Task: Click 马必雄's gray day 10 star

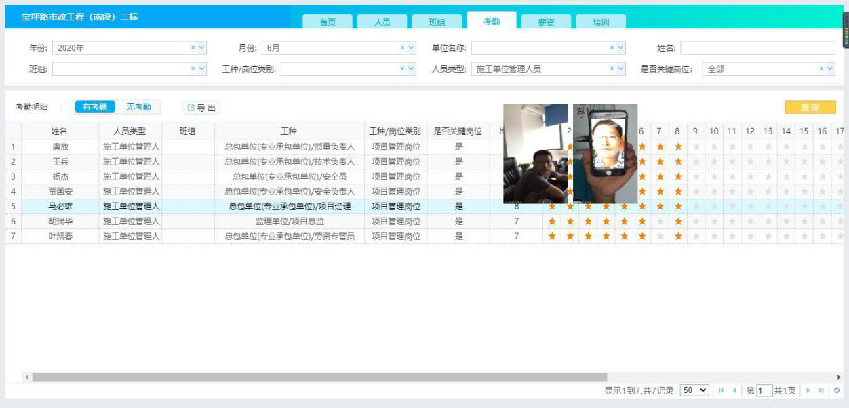Action: coord(713,206)
